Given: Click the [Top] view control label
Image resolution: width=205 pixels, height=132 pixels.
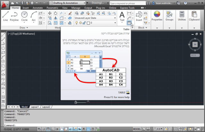Looking at the screenshot, I should coord(15,34).
